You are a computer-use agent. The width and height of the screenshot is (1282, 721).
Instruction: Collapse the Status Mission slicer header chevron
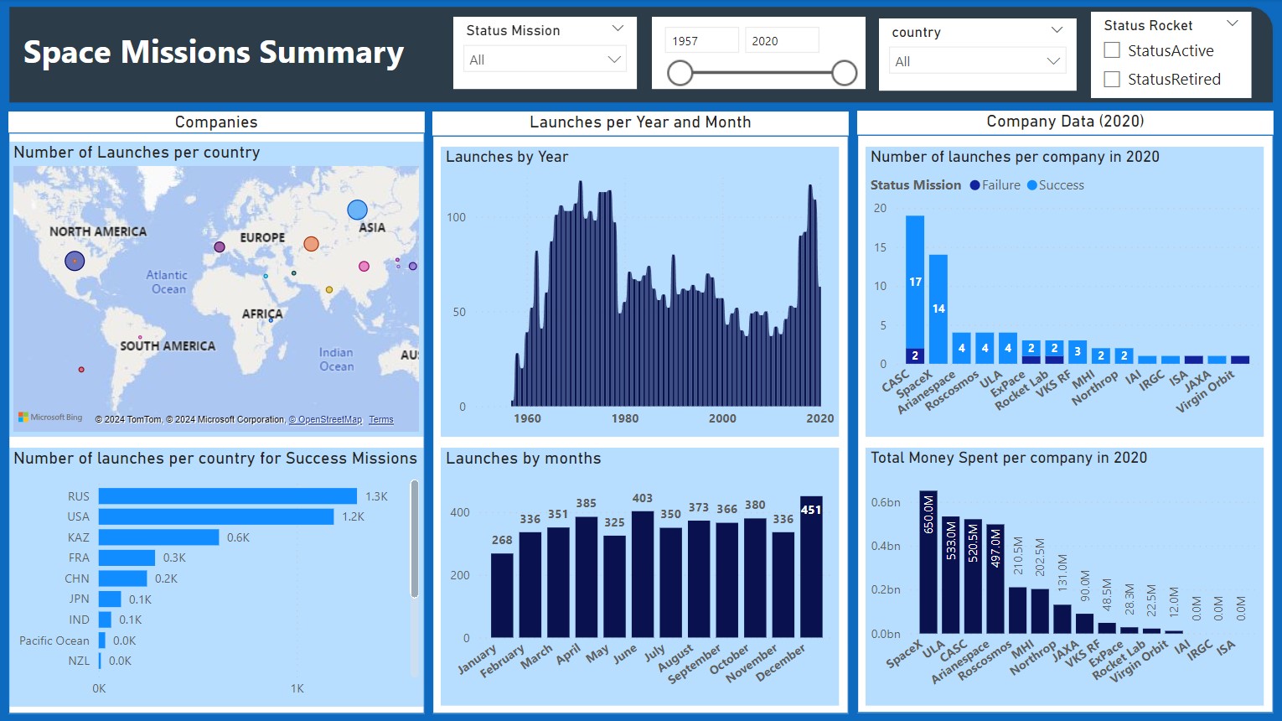pyautogui.click(x=618, y=29)
